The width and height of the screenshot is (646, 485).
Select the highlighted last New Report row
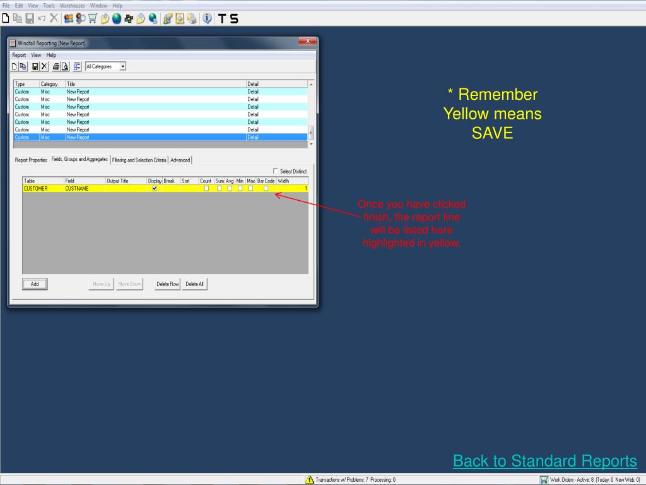[x=161, y=137]
